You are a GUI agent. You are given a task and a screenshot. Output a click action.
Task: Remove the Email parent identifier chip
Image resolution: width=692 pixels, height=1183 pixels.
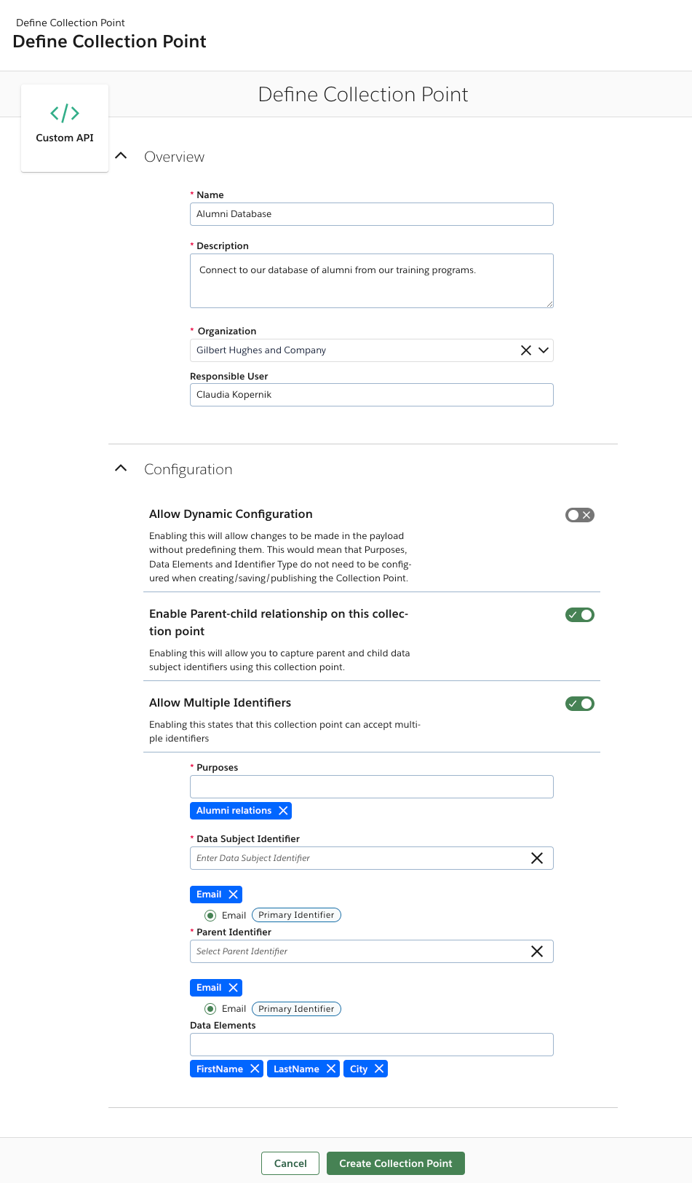tap(234, 987)
